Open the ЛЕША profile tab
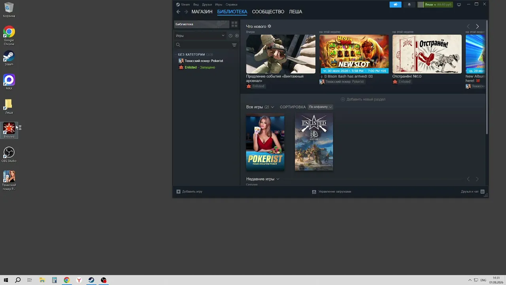506x285 pixels. [x=295, y=12]
